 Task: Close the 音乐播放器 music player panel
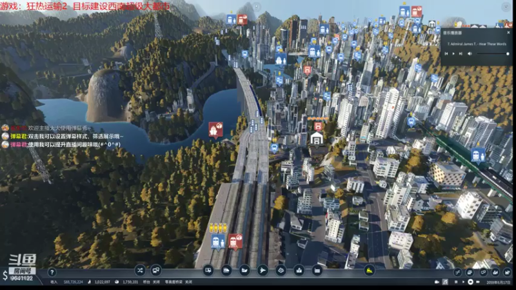tap(508, 33)
